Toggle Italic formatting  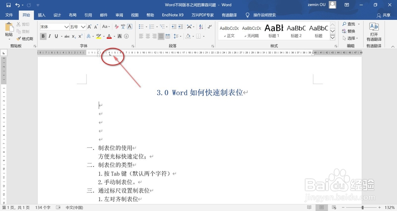(50, 37)
